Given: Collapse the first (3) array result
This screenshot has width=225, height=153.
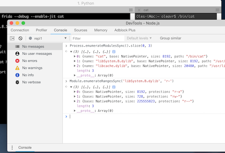Looking at the screenshot, I should pos(71,52).
